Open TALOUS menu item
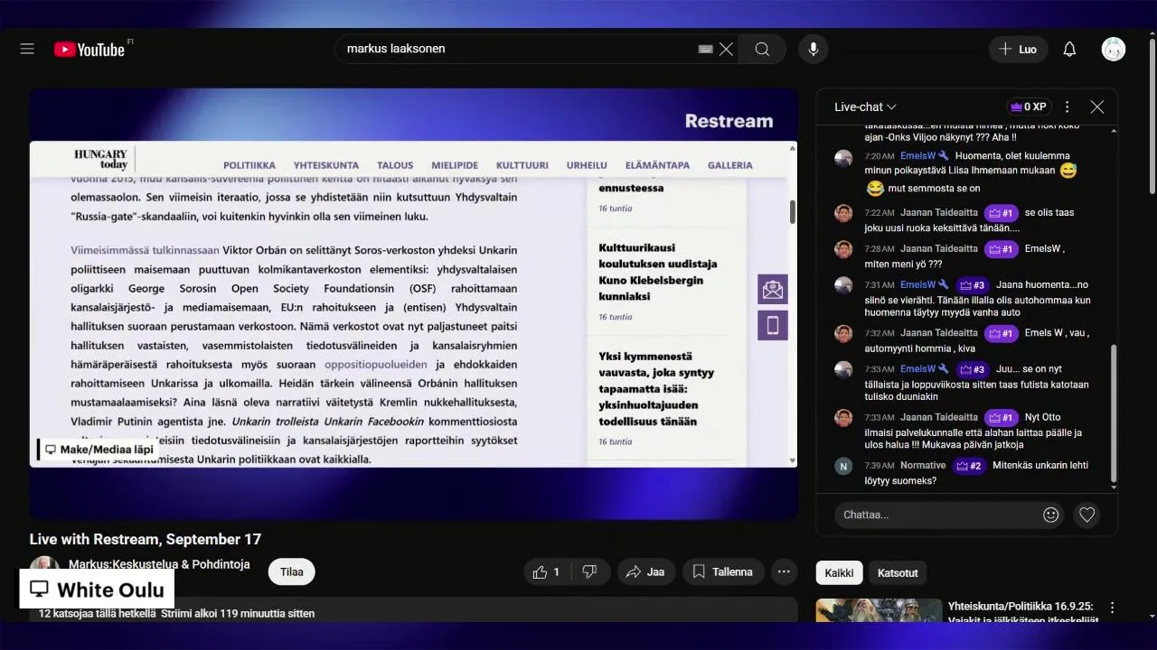 click(x=395, y=165)
